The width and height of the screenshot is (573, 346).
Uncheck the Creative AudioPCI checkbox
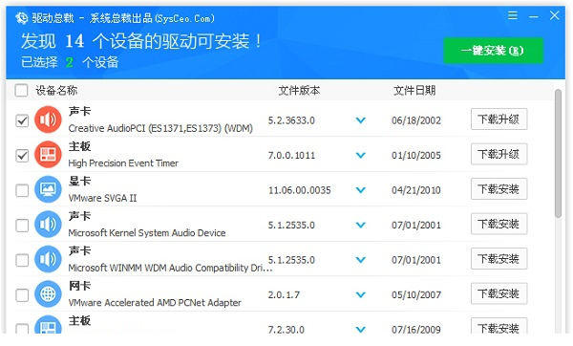22,120
